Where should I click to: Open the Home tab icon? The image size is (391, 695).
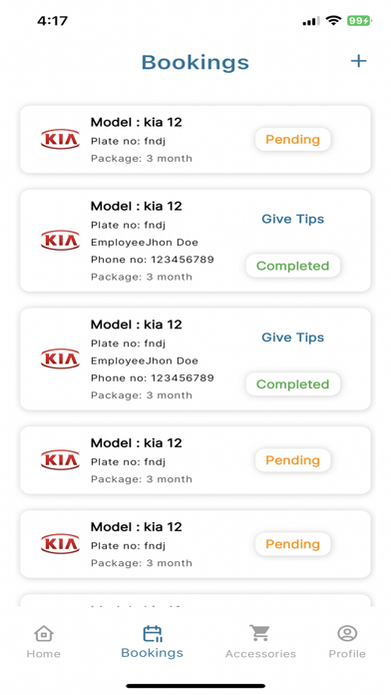[x=44, y=633]
